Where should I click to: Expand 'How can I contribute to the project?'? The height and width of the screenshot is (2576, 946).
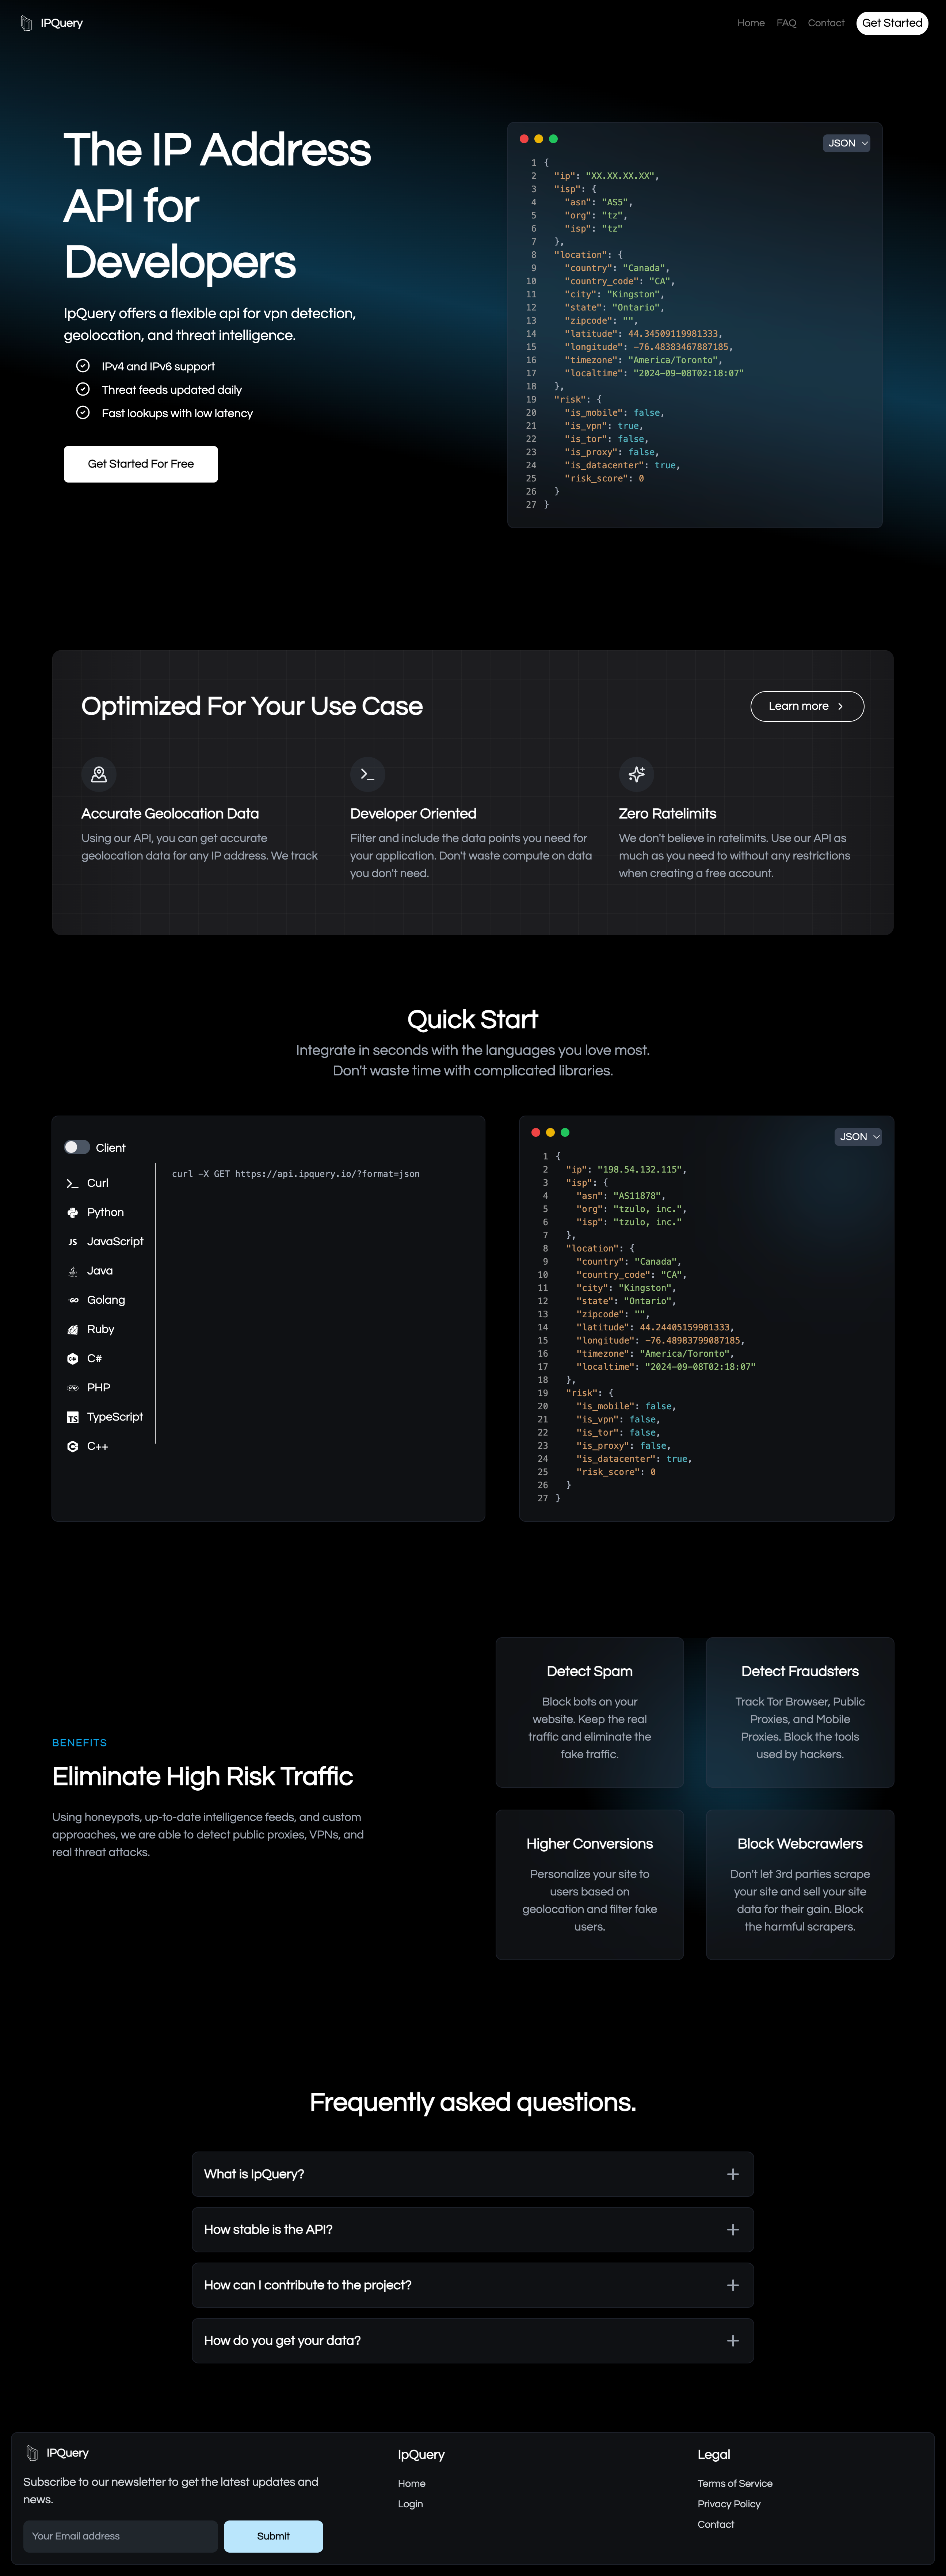(473, 2285)
